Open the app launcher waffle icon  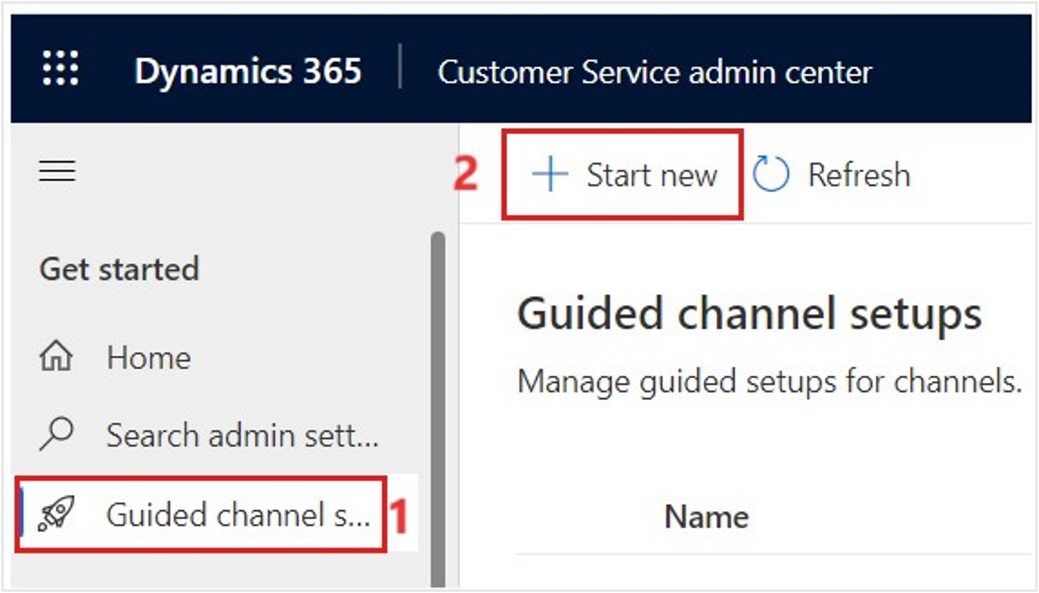click(61, 68)
